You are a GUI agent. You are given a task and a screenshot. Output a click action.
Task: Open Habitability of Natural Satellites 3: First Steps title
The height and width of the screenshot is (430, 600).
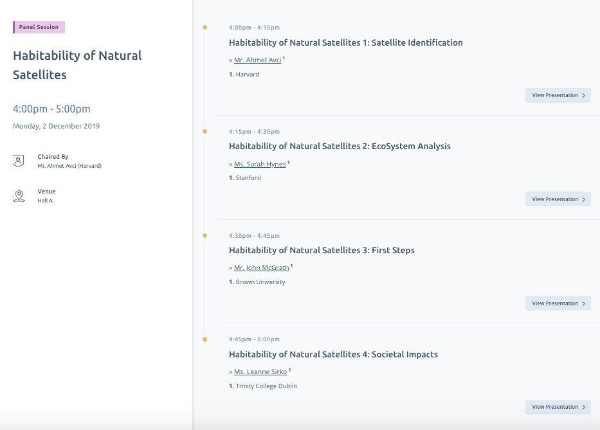tap(322, 250)
